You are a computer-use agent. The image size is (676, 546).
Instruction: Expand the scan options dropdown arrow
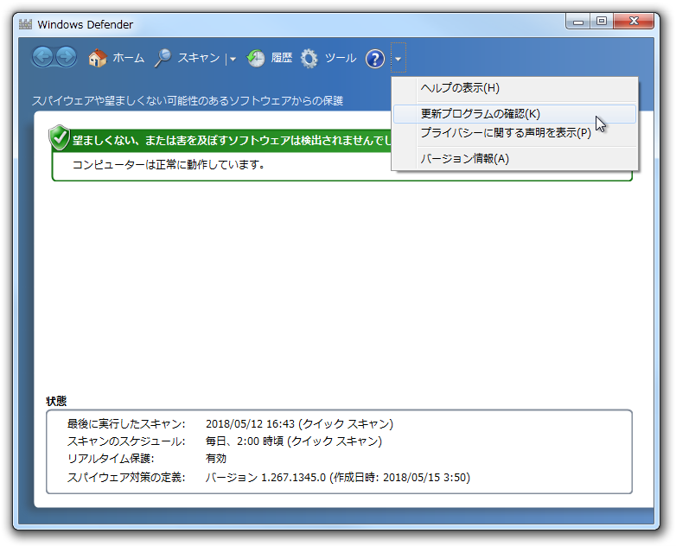coord(233,59)
